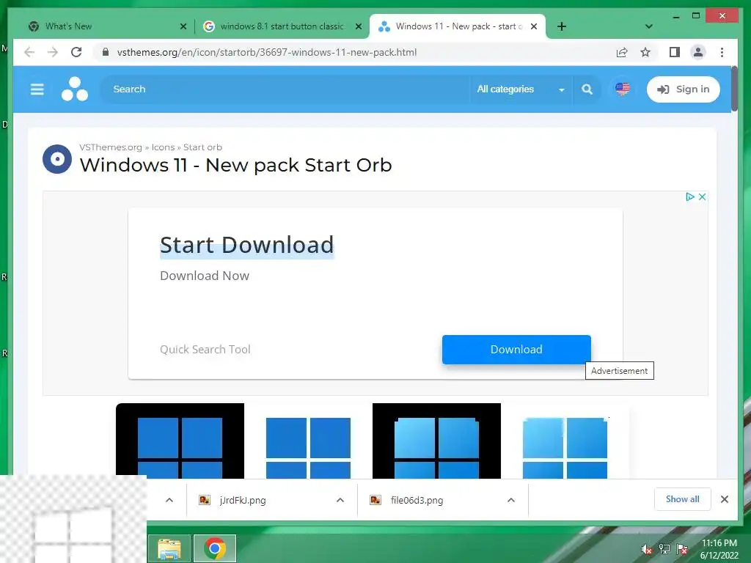View site info via the lock icon
The height and width of the screenshot is (563, 751).
click(x=106, y=52)
